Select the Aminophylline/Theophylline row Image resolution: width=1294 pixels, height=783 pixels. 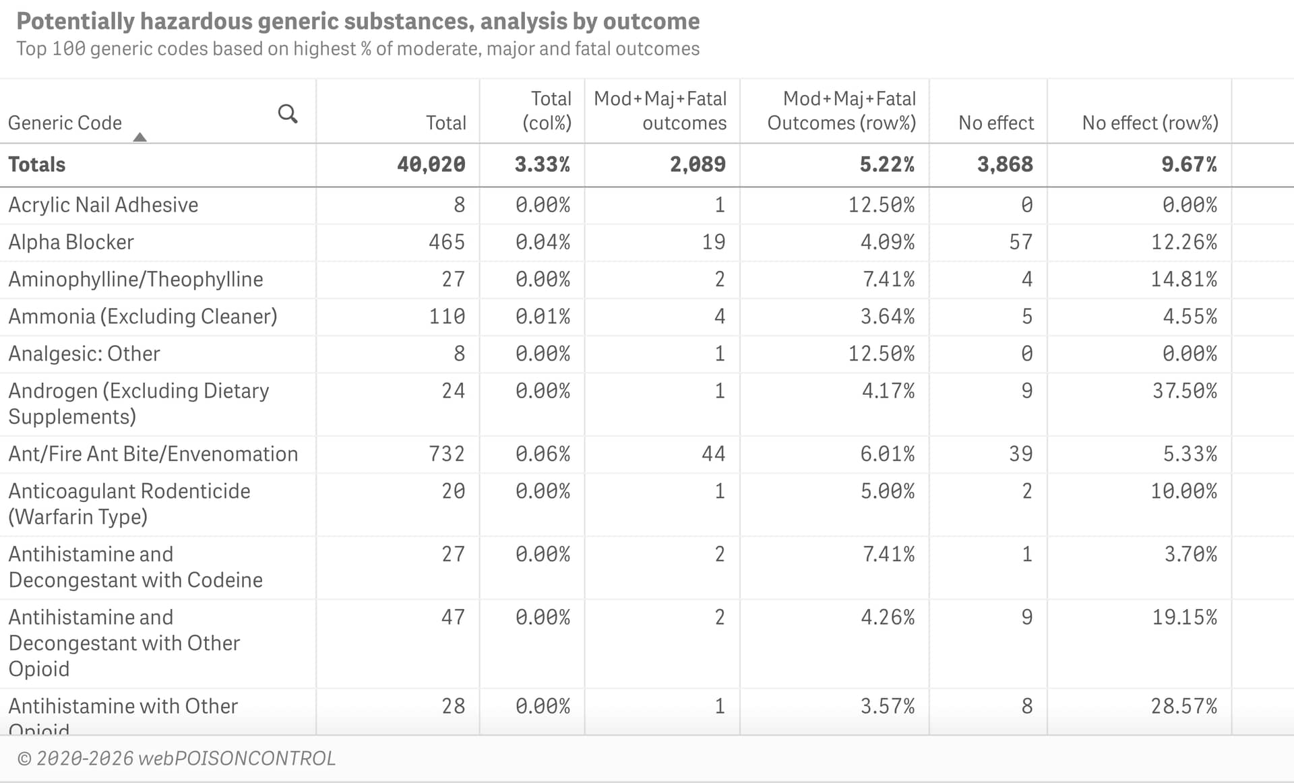[x=135, y=279]
